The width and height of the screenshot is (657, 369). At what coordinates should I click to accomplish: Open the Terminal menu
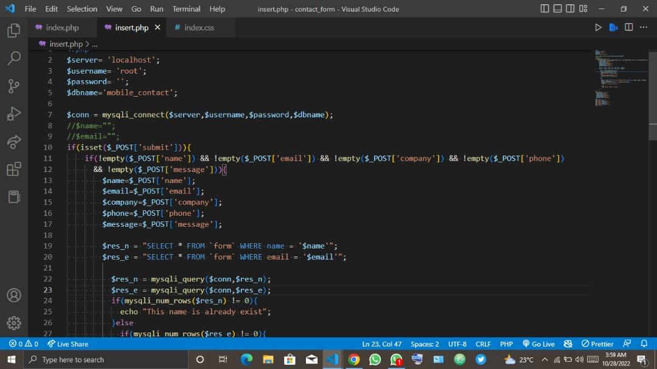[186, 9]
